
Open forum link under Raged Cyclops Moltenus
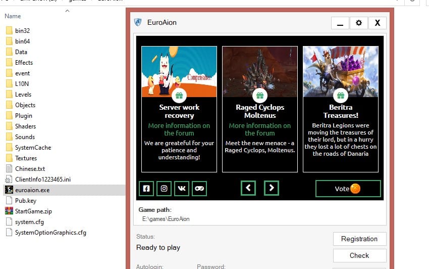pos(260,129)
